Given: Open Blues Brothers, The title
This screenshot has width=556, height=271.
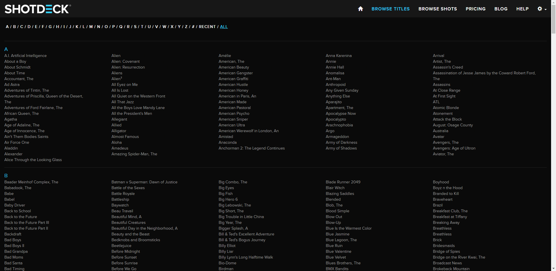Looking at the screenshot, I should (343, 263).
